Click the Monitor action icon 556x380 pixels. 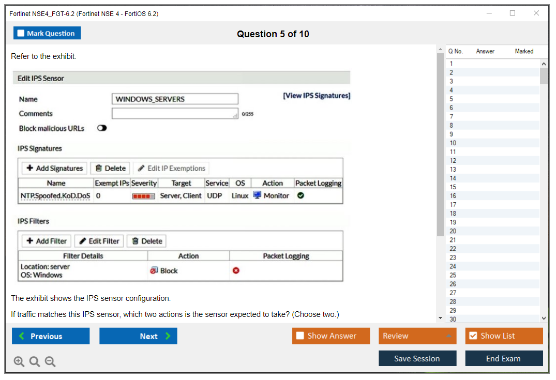(257, 196)
